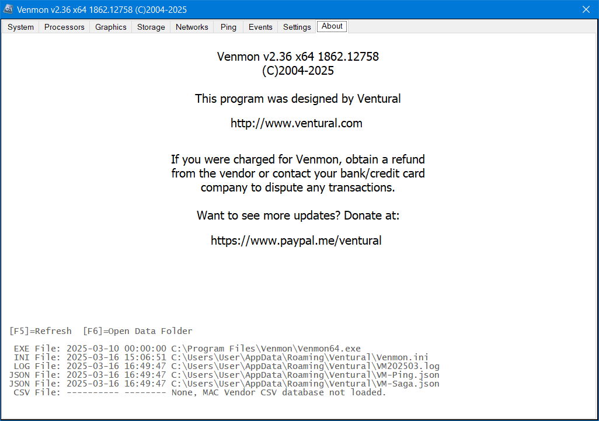Viewport: 599px width, 421px height.
Task: Click the CSV File not loaded line
Action: click(x=200, y=392)
